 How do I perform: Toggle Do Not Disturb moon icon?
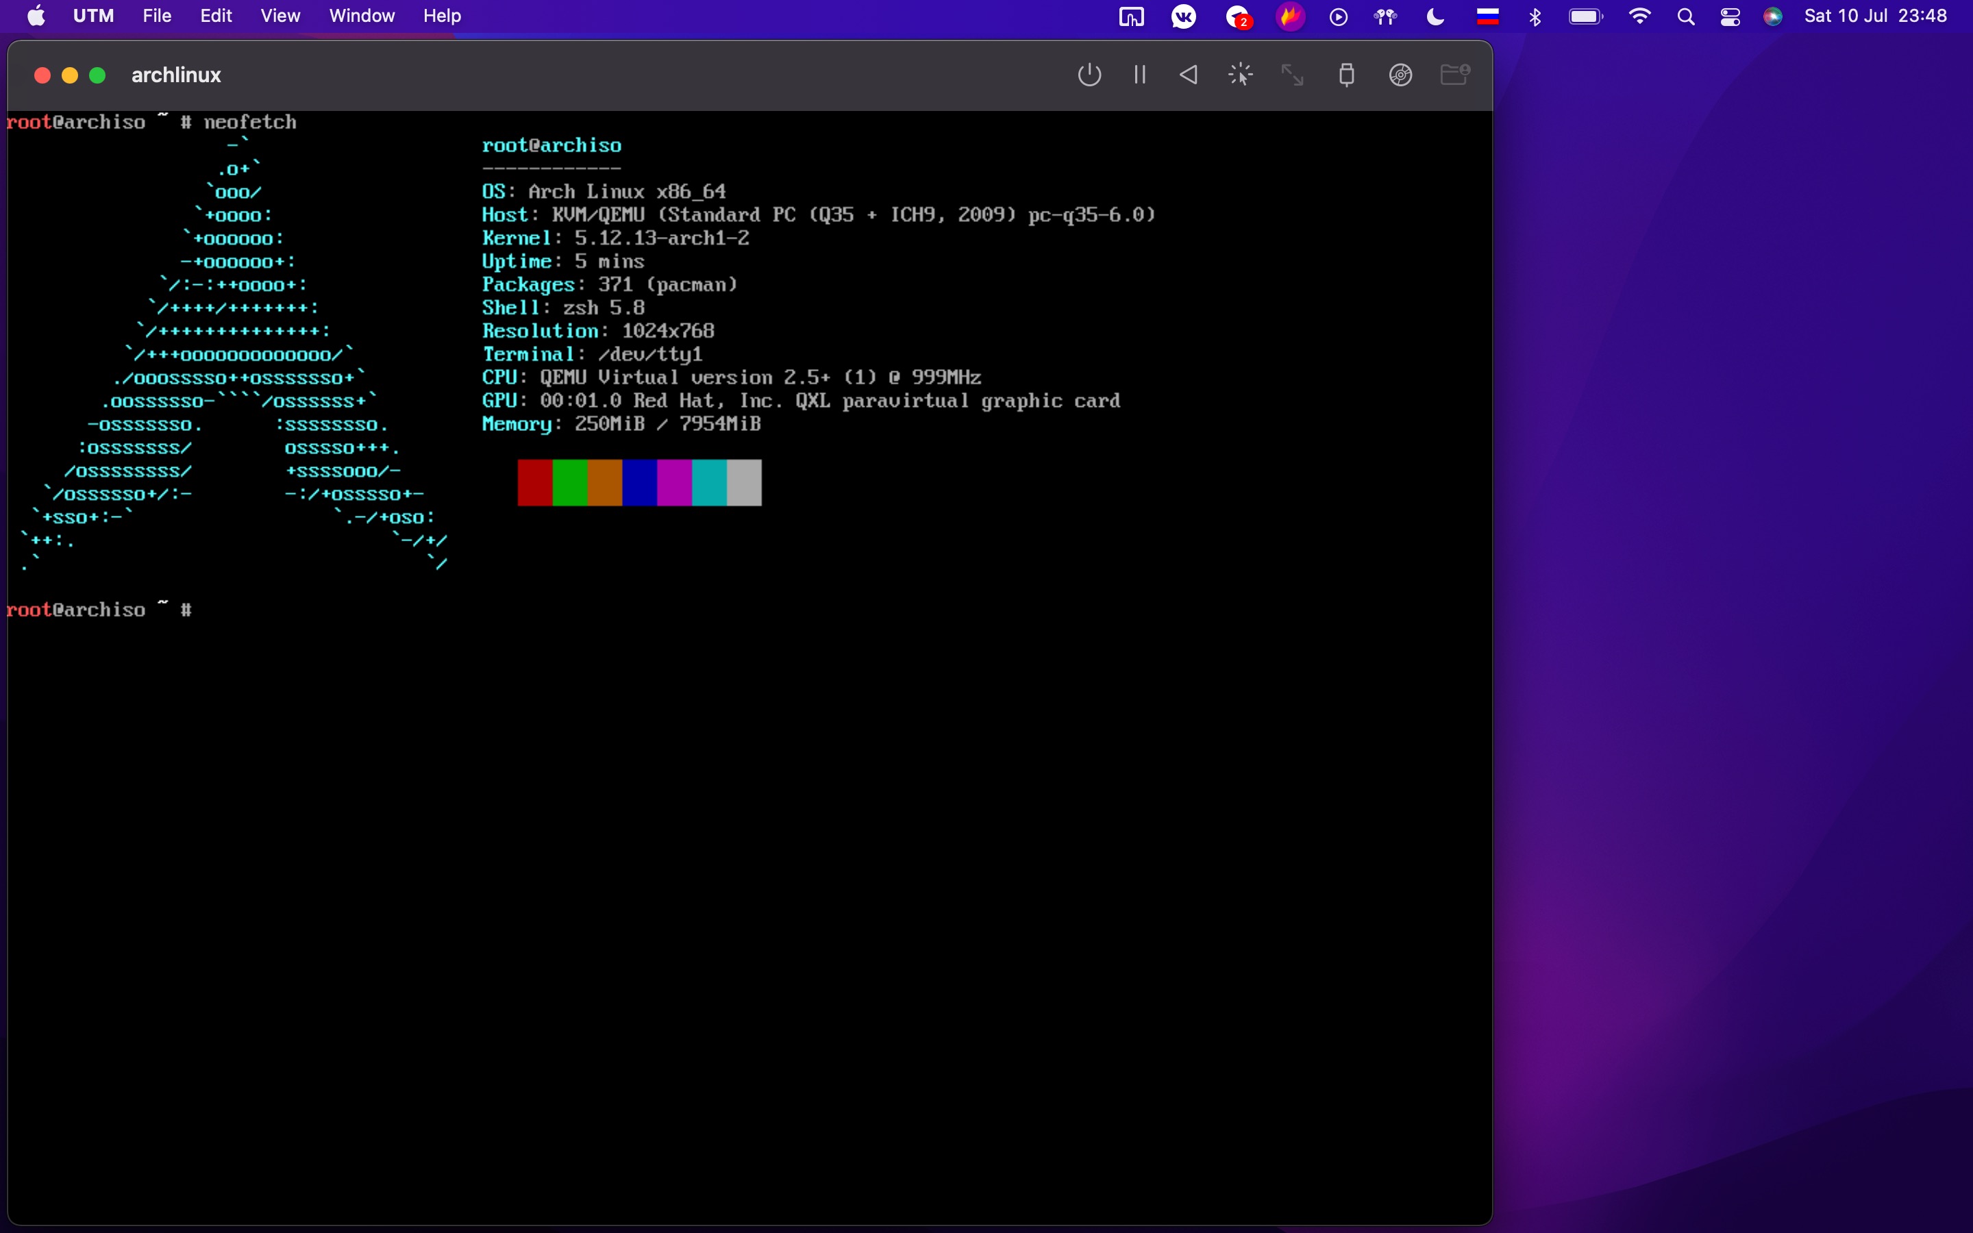(1436, 16)
